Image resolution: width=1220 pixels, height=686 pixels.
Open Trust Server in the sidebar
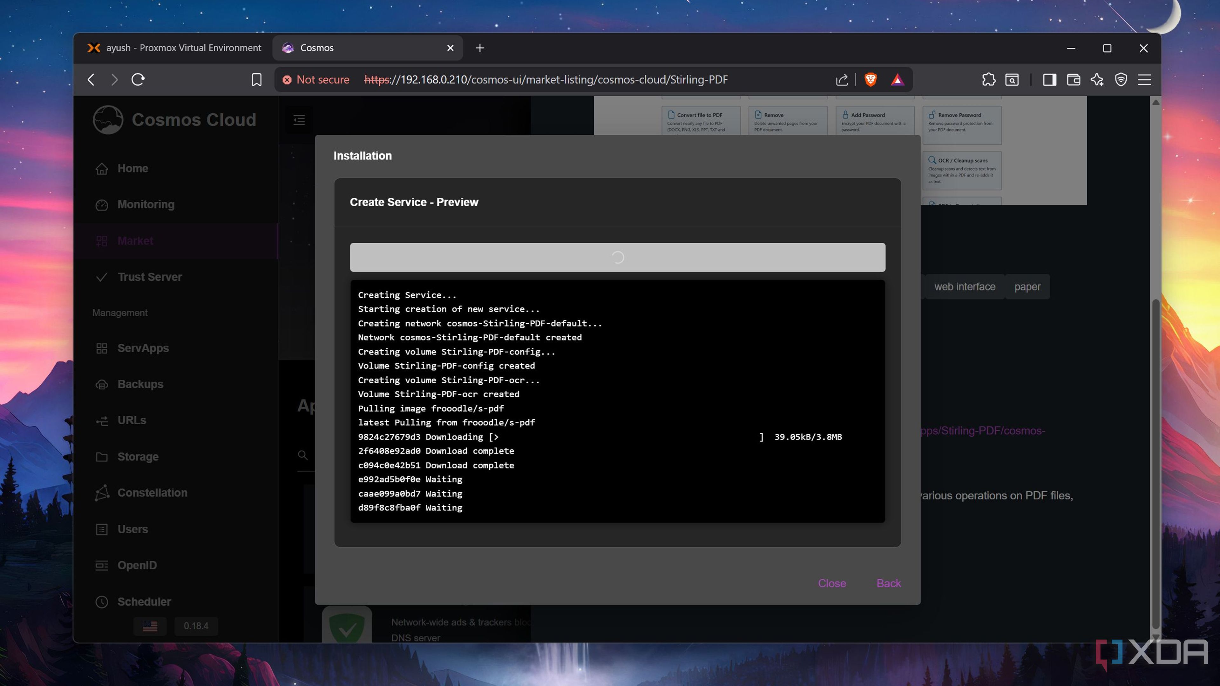(175, 277)
